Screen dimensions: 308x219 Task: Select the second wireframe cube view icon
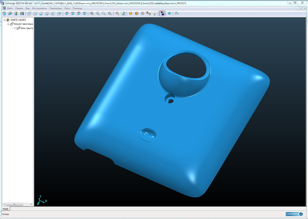click(x=35, y=13)
